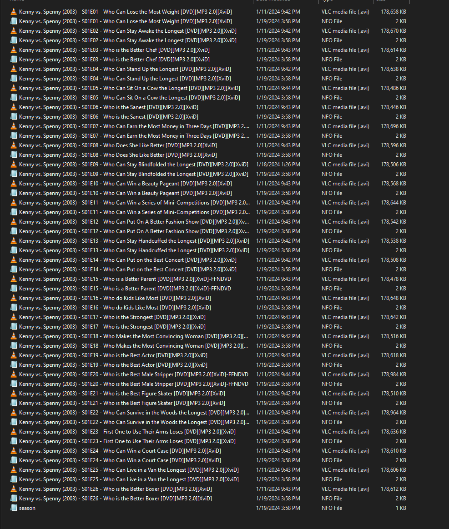Select the 'NFO File' type in the season row
Screen dimensions: 449x529
(x=332, y=508)
